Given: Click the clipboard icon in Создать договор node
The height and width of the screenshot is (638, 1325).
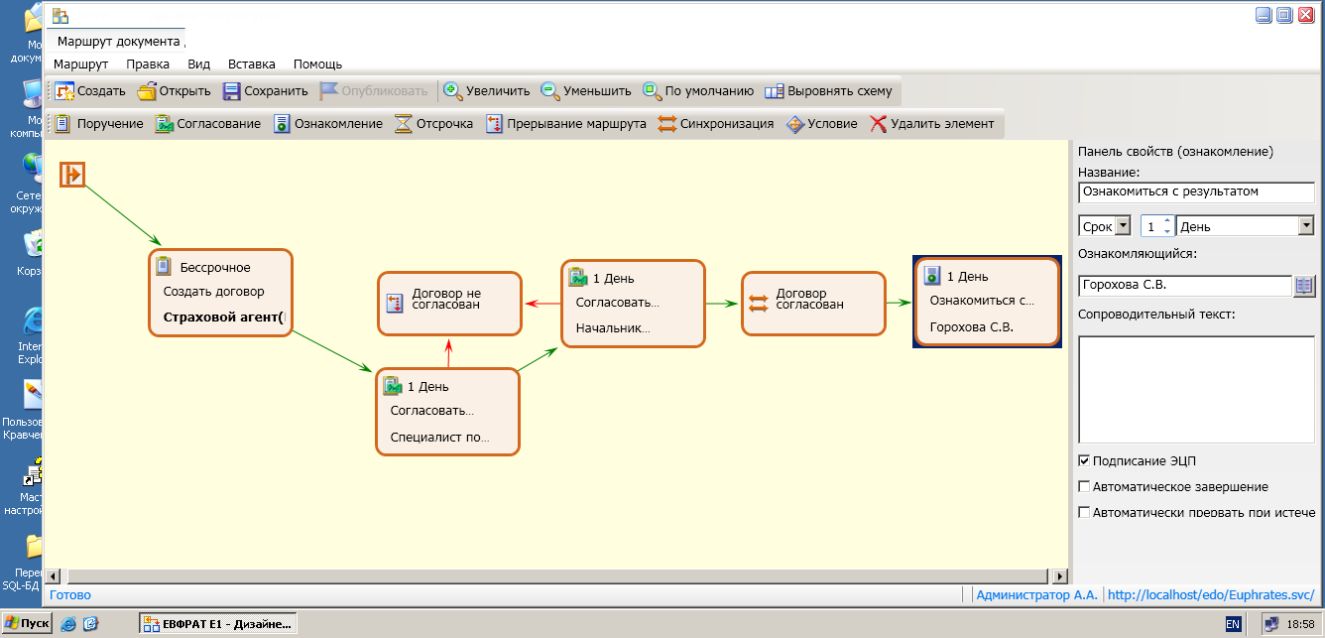Looking at the screenshot, I should [x=166, y=267].
